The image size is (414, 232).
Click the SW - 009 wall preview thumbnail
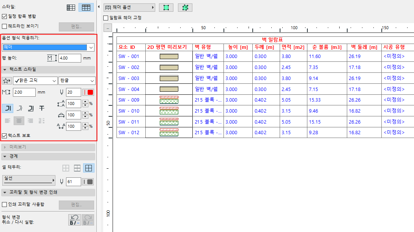click(169, 100)
